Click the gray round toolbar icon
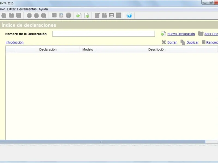This screenshot has width=218, height=163. 68,15
